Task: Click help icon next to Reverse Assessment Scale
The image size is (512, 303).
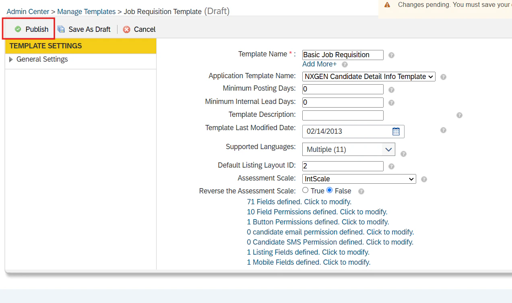Action: point(361,191)
